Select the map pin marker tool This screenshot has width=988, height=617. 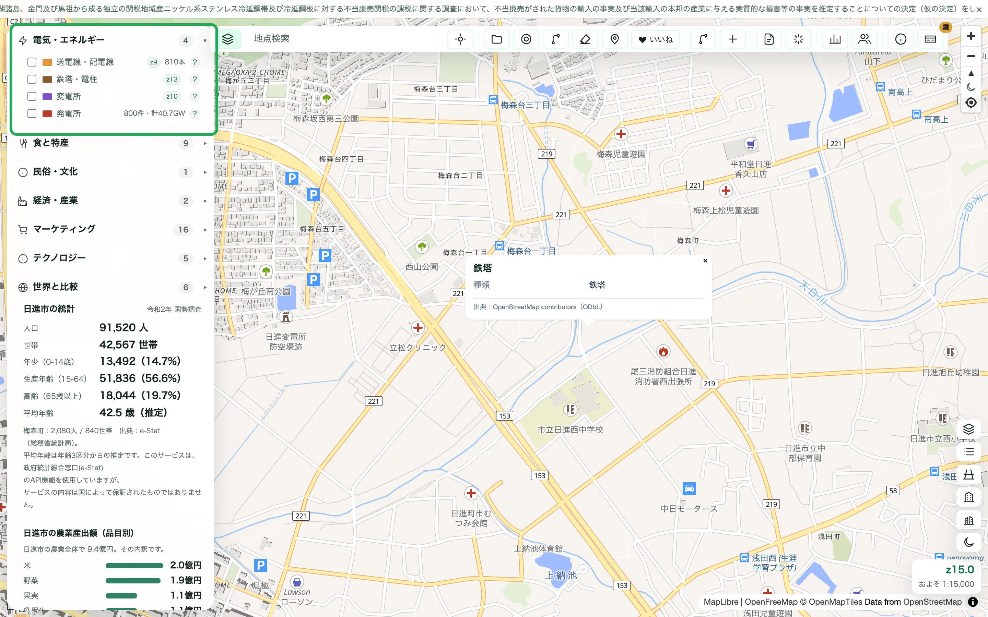[614, 39]
